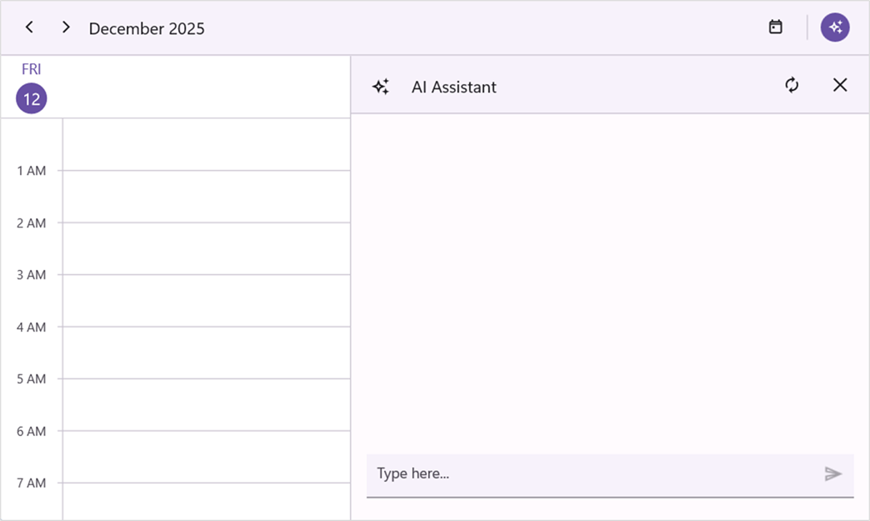This screenshot has height=521, width=870.
Task: Click the 6 AM time label
Action: point(31,431)
